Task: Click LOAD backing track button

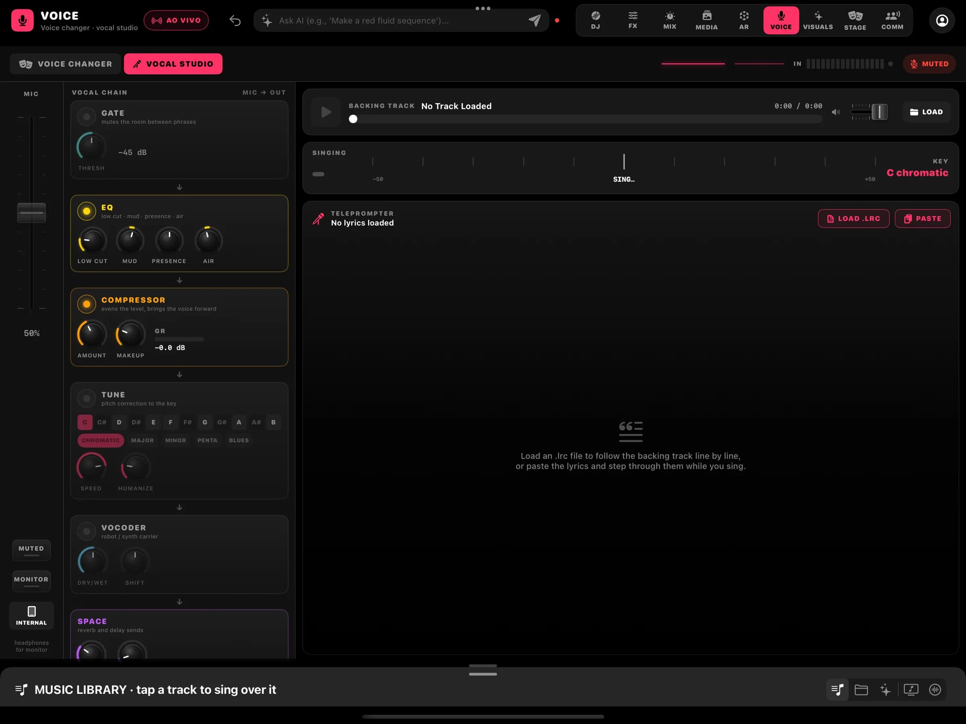Action: 926,112
